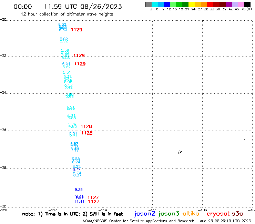Select the dark blue 12 ft legend swatch
Image resolution: width=255 pixels, height=224 pixels.
167,4
